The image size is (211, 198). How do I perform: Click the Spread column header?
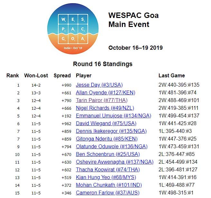click(x=62, y=76)
